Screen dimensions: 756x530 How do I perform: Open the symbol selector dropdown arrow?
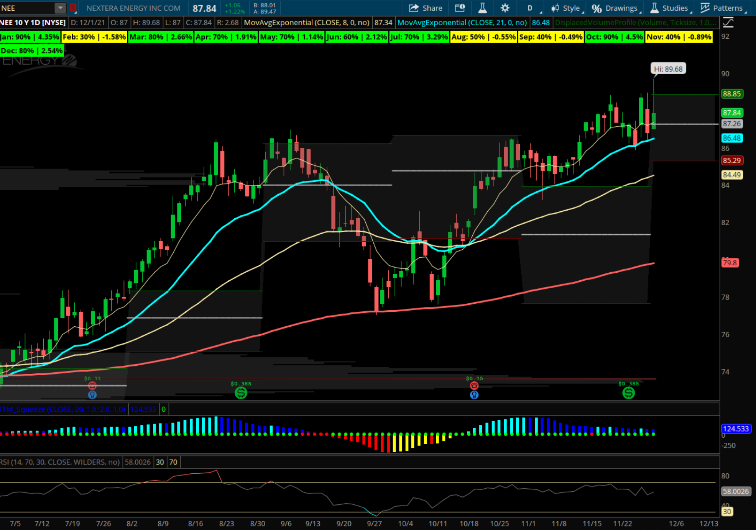[60, 8]
